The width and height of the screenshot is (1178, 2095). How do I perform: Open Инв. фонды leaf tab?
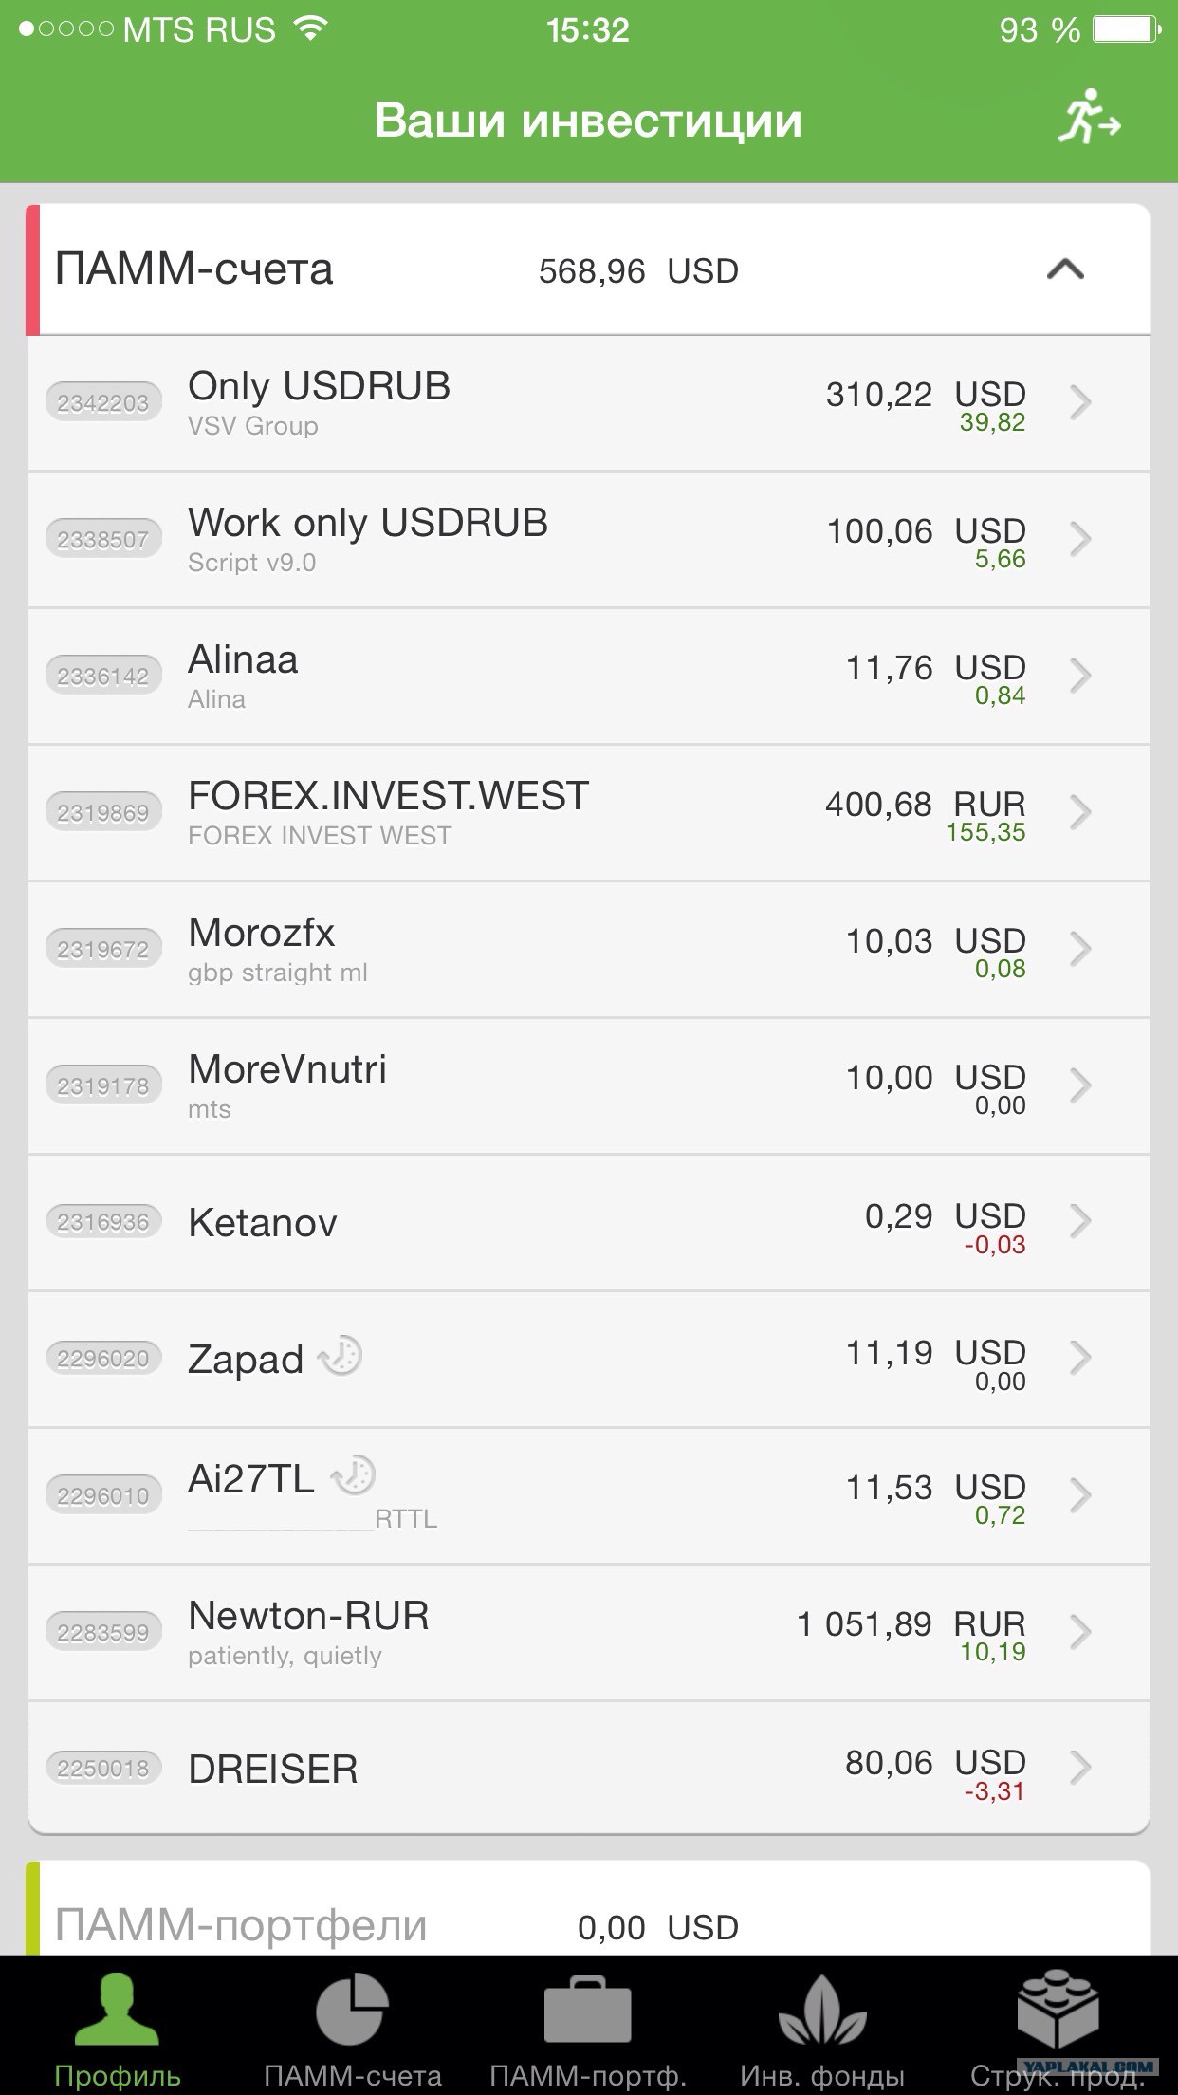coord(822,2009)
